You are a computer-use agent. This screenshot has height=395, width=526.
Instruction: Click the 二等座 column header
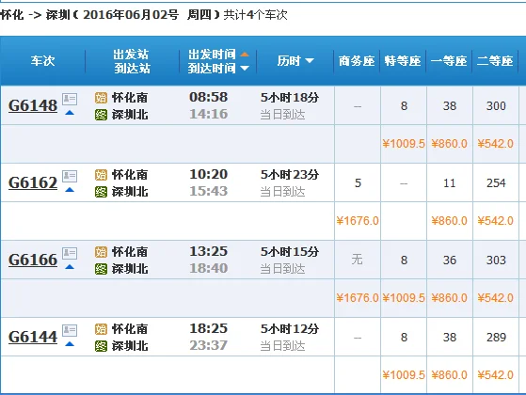pos(495,61)
